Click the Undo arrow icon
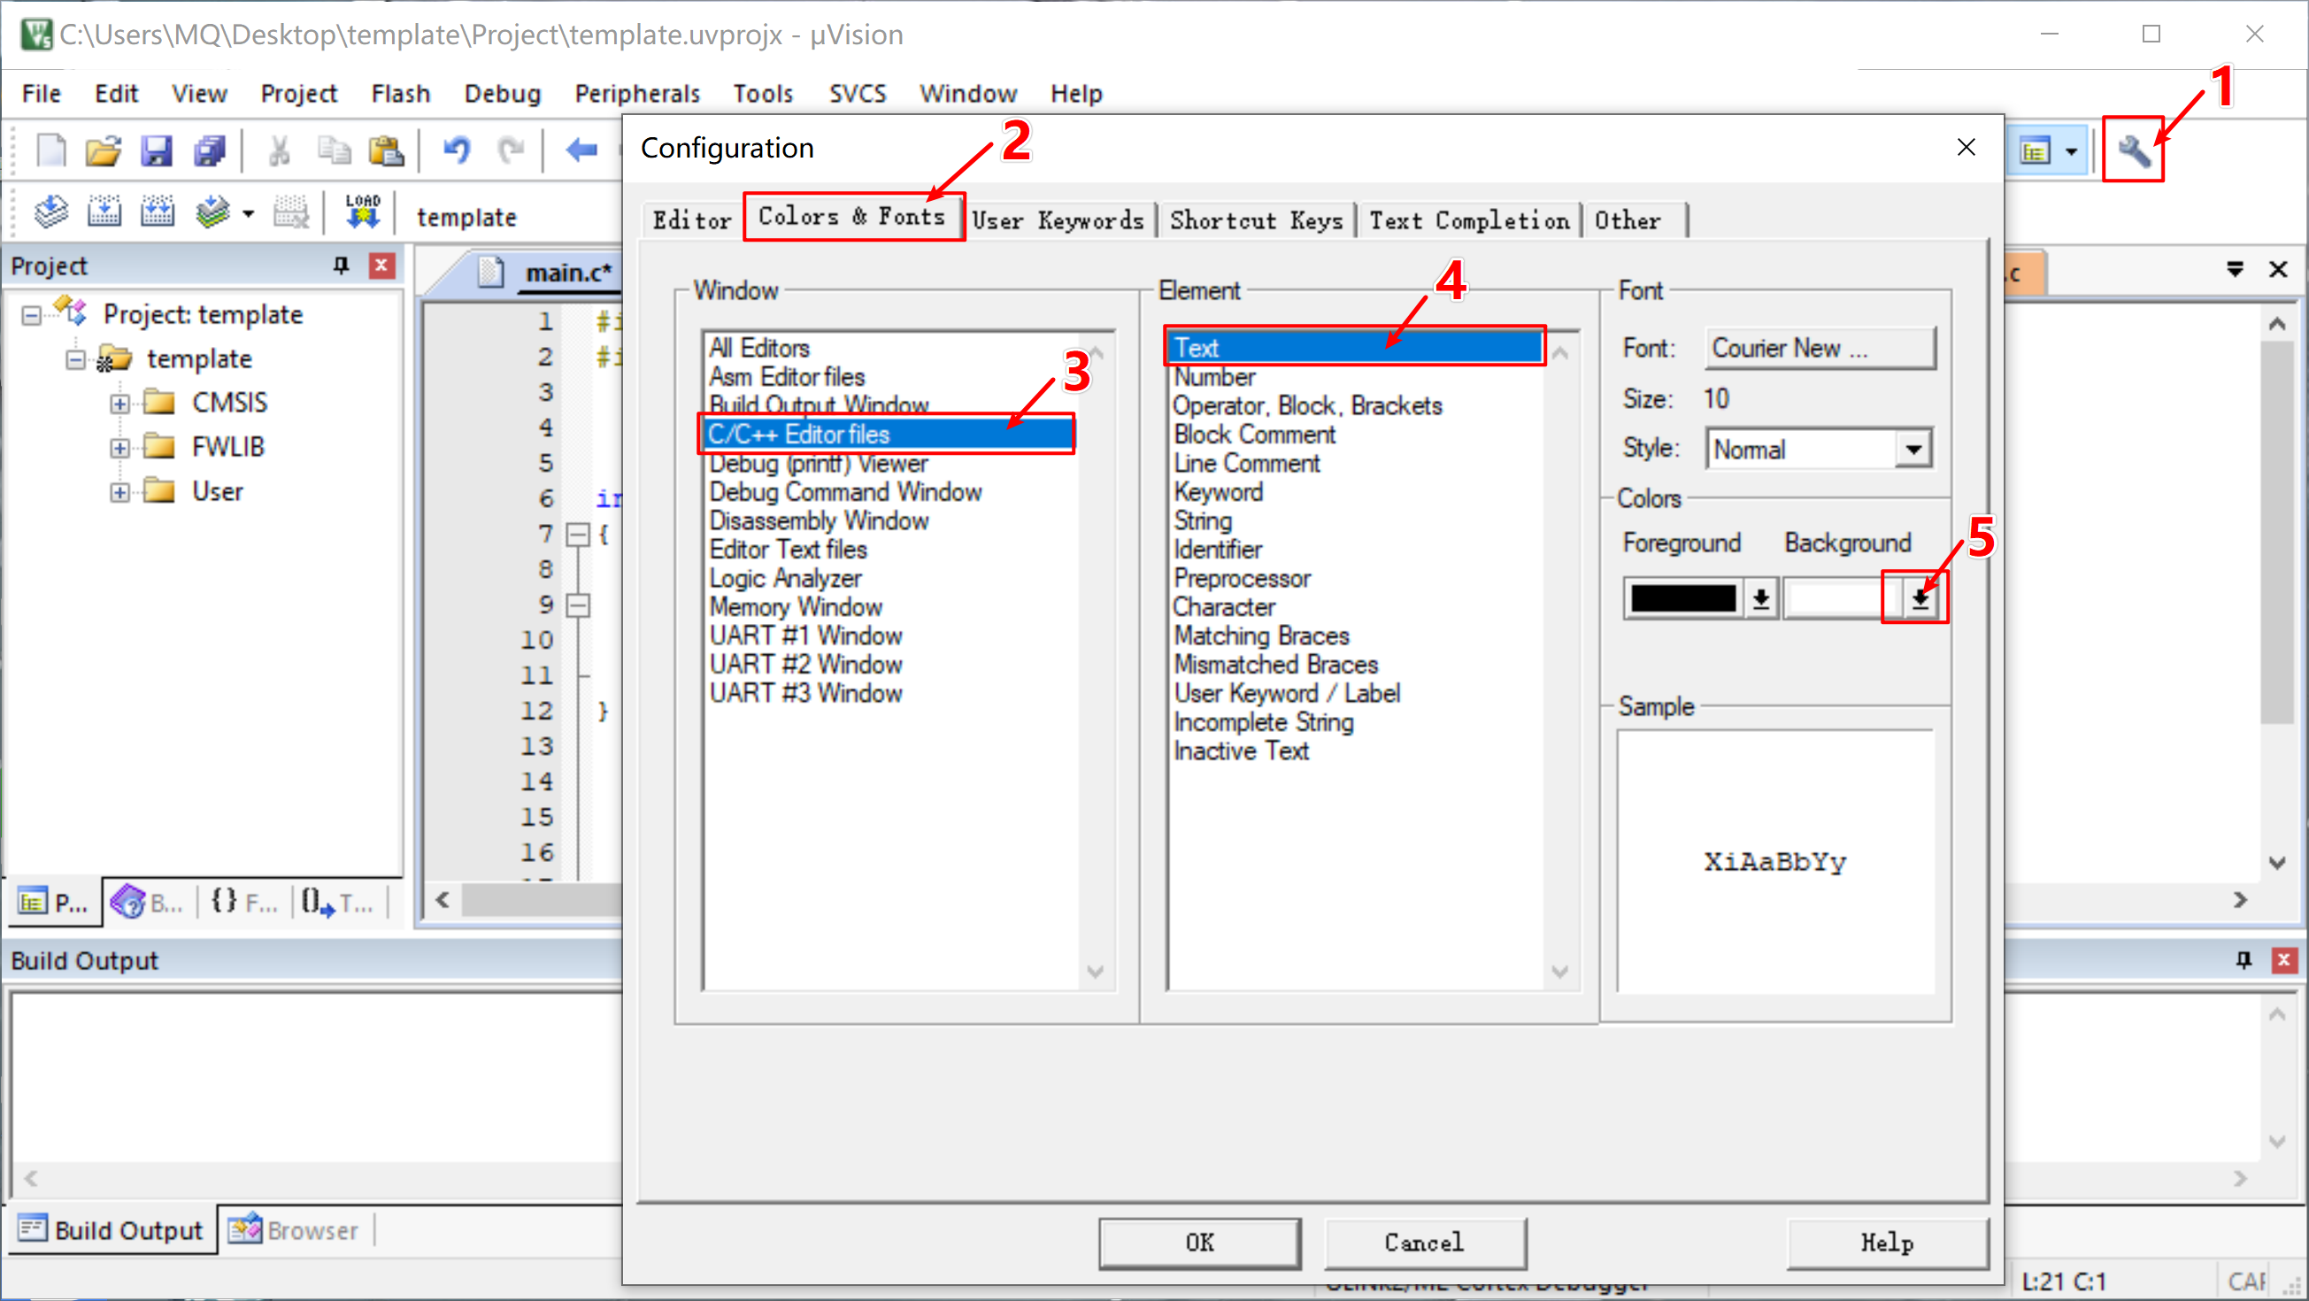Viewport: 2309px width, 1301px height. tap(457, 149)
